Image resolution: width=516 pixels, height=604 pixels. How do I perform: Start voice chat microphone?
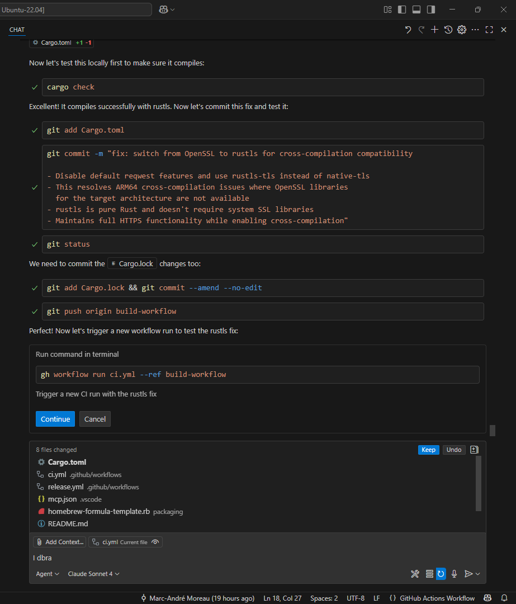point(455,574)
